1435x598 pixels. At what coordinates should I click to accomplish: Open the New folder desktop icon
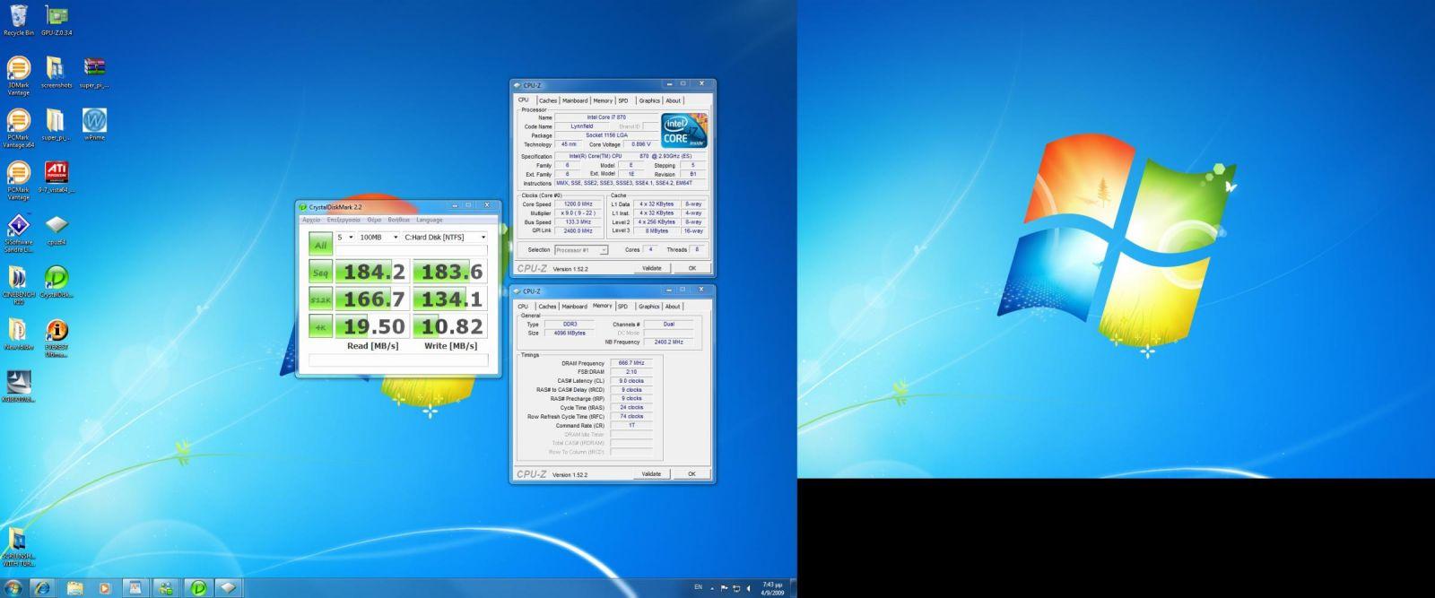point(18,334)
